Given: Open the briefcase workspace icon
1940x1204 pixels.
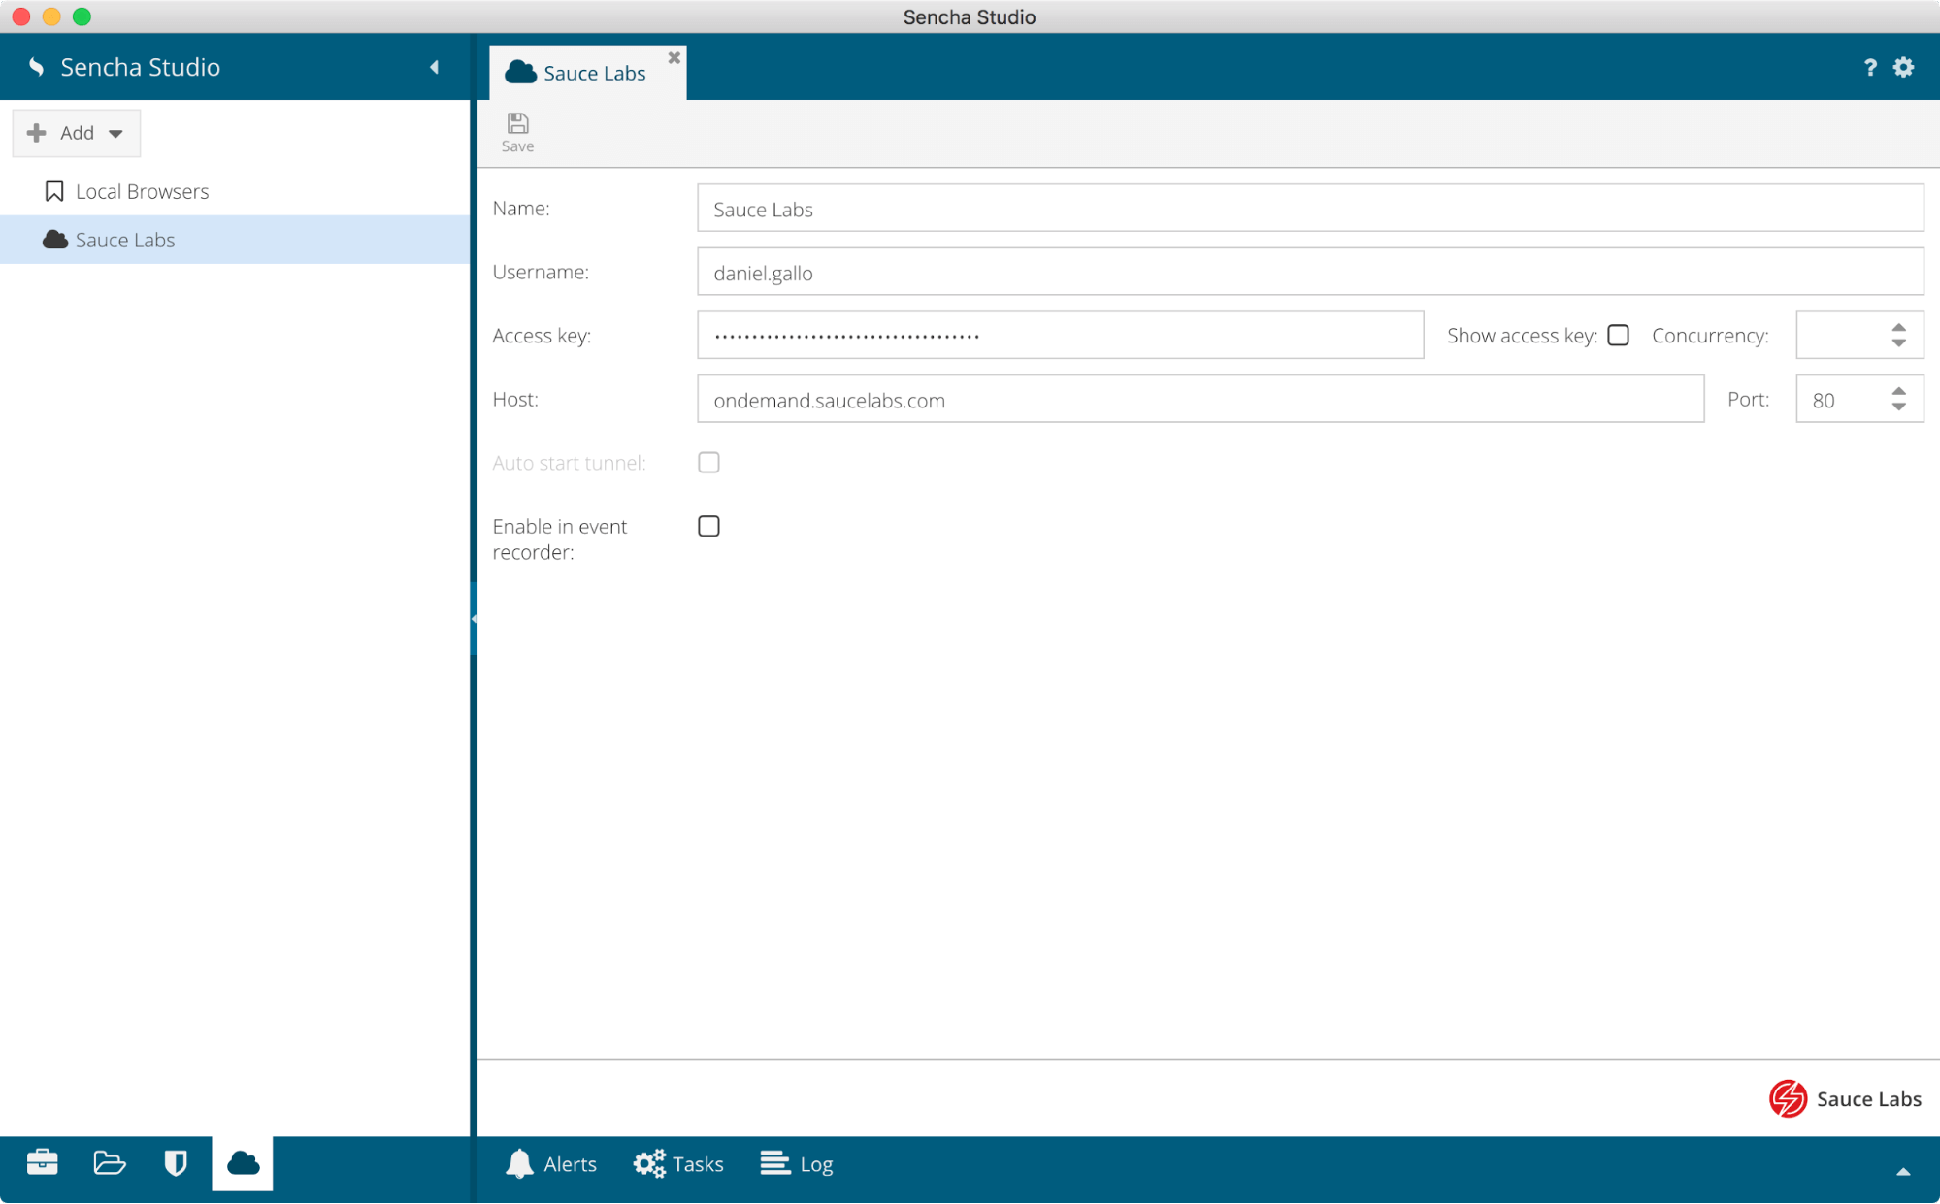Looking at the screenshot, I should tap(43, 1162).
